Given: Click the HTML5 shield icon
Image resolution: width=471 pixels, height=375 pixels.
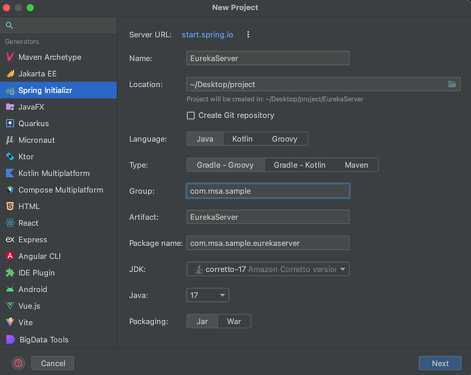Looking at the screenshot, I should 10,207.
